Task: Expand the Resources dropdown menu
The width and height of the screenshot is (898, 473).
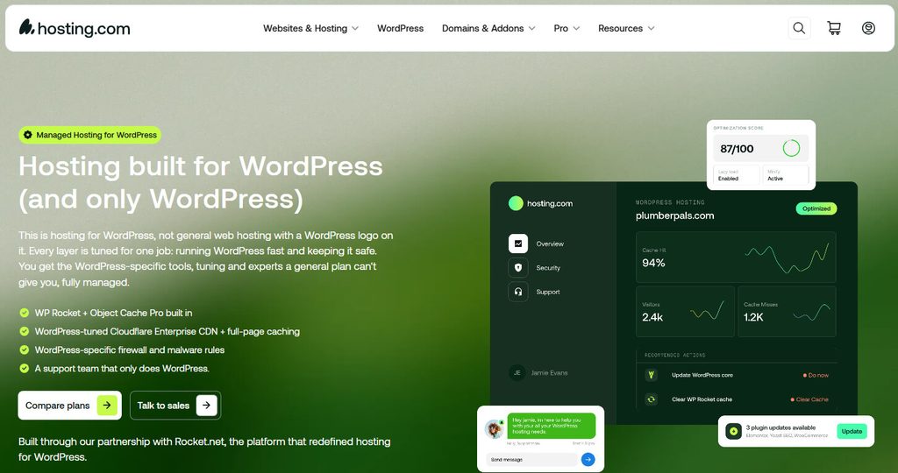Action: point(626,28)
